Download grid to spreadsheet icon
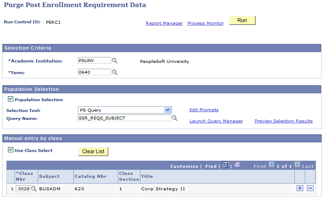The image size is (324, 199). (237, 164)
